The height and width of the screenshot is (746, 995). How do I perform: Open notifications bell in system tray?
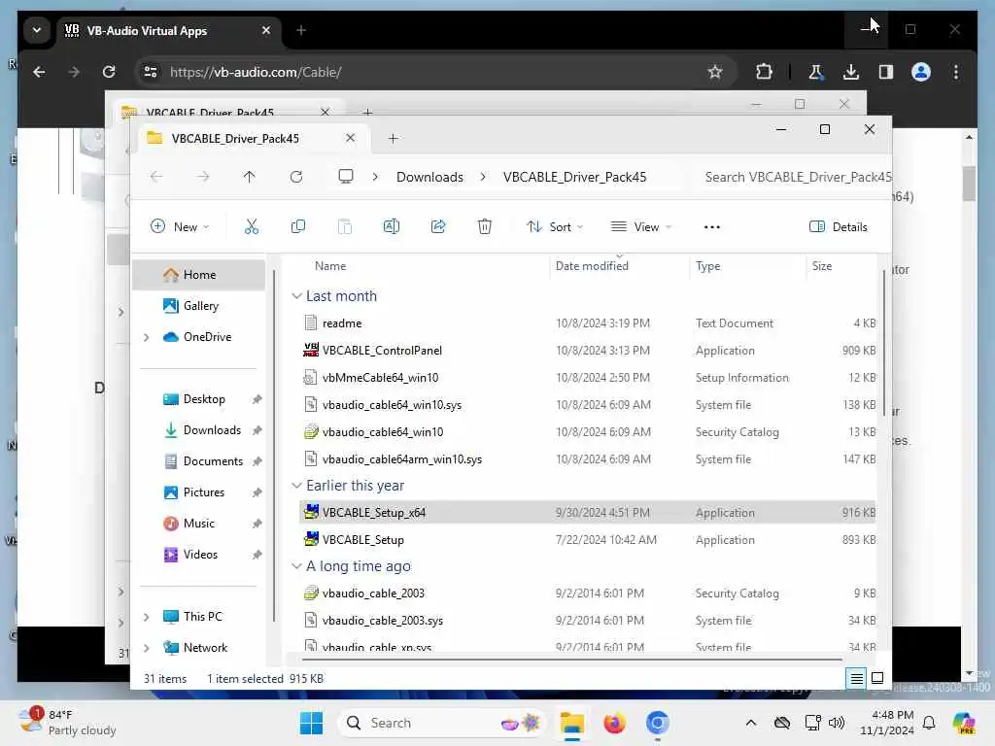coord(929,723)
